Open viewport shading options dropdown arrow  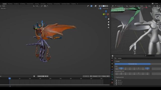coord(109,6)
